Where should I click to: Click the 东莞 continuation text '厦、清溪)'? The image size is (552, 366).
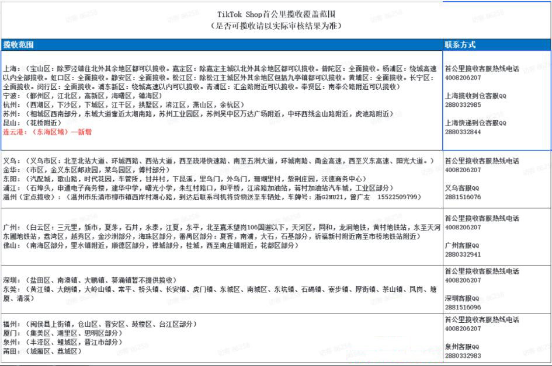19,298
